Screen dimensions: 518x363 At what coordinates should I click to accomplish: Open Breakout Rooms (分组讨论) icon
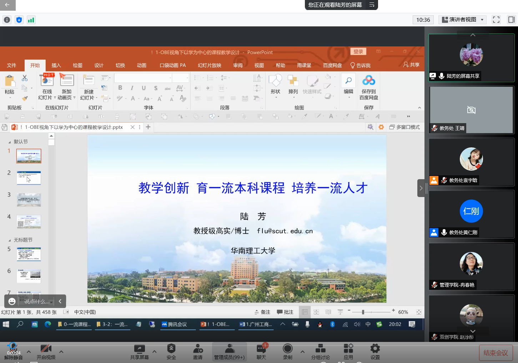pyautogui.click(x=320, y=349)
